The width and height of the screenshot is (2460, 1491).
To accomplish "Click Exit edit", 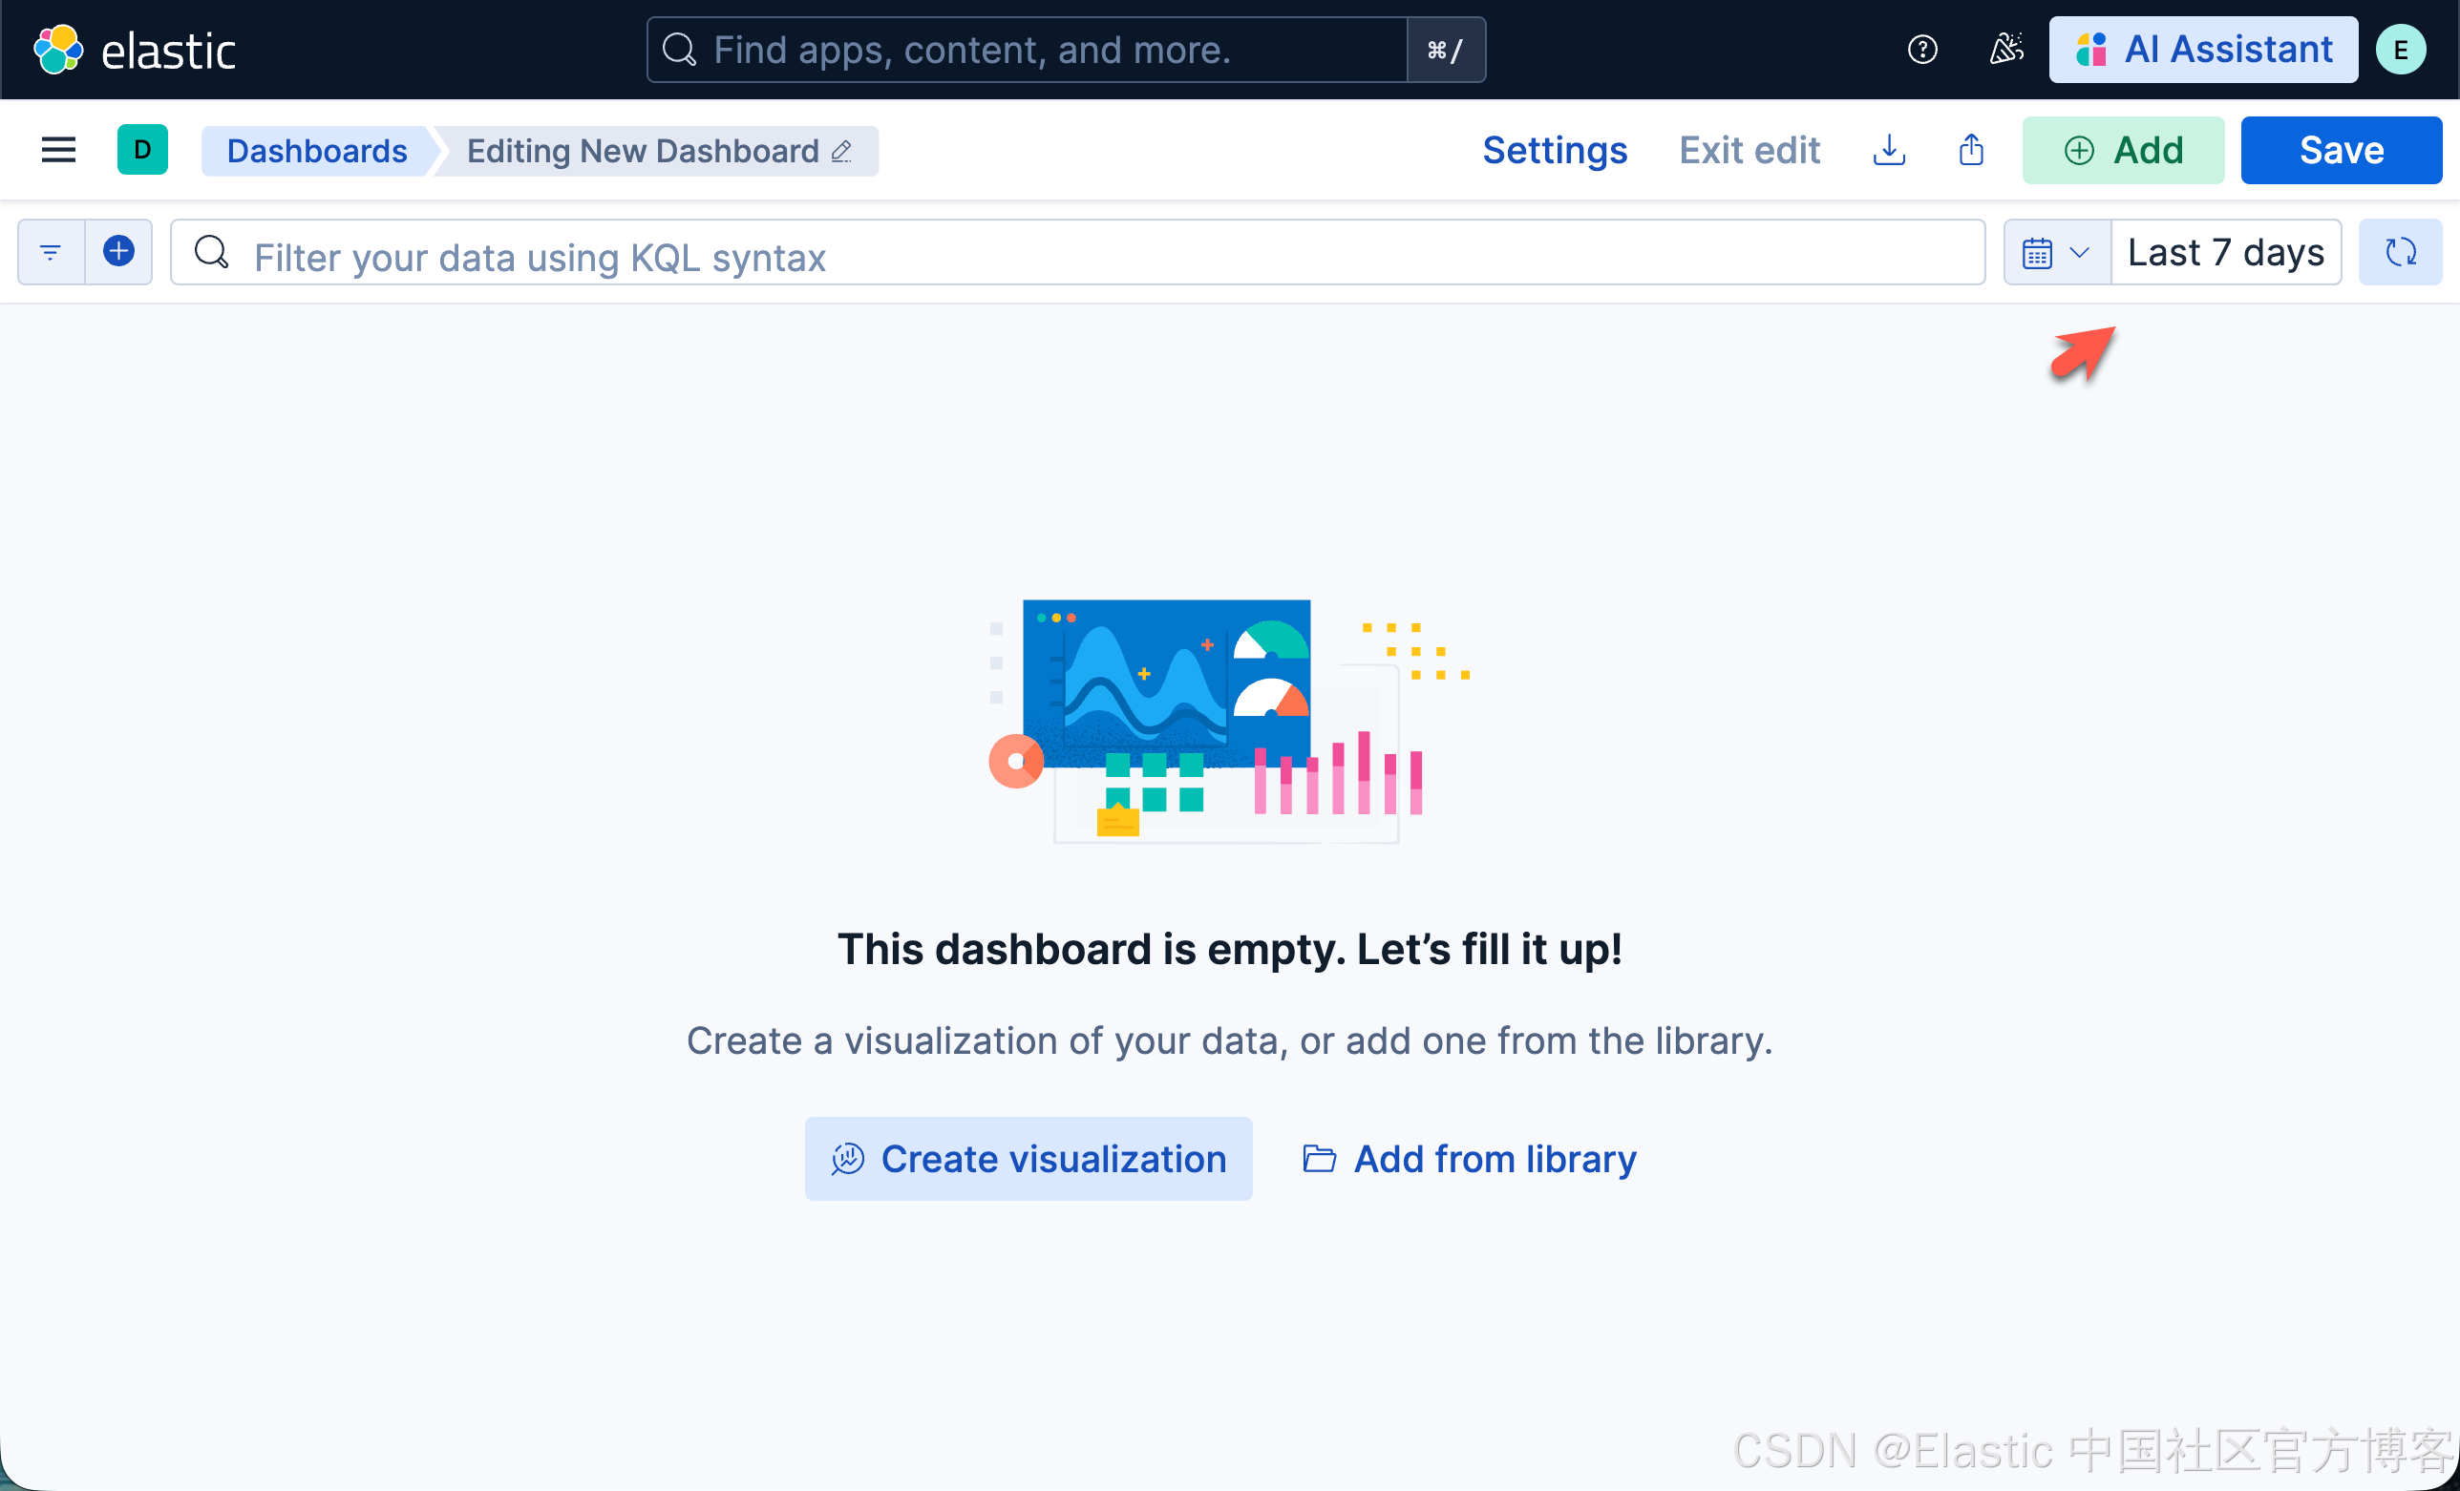I will point(1750,151).
